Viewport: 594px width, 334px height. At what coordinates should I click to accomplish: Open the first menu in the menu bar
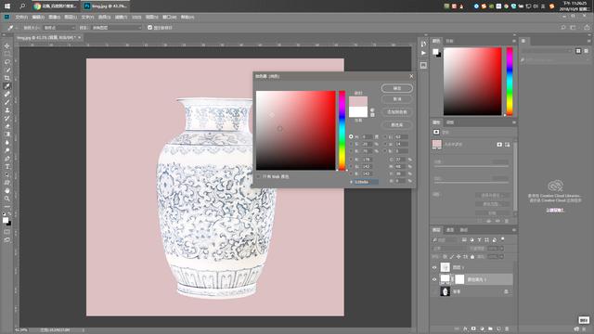[21, 17]
